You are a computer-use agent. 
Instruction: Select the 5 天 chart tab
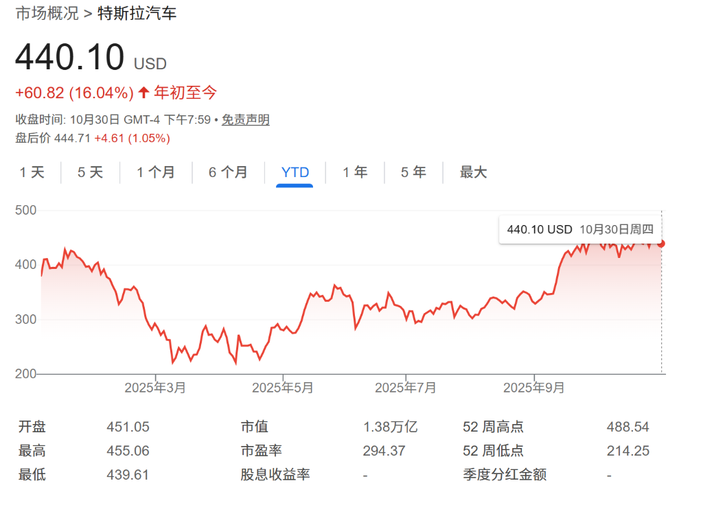[90, 172]
